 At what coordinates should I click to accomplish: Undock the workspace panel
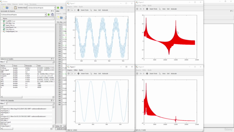tap(52, 59)
